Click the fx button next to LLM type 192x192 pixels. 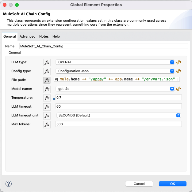pos(47,62)
